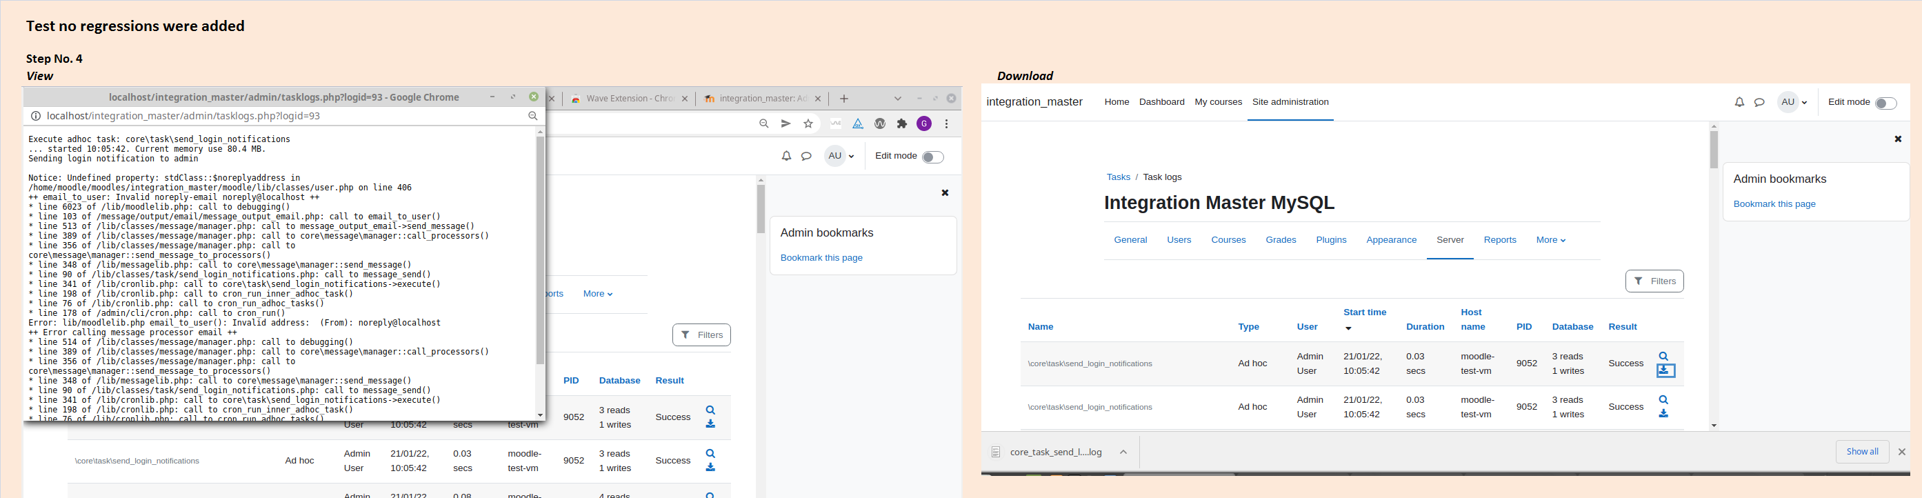Close the Wave Extension tab
Image resolution: width=1922 pixels, height=498 pixels.
click(x=685, y=99)
